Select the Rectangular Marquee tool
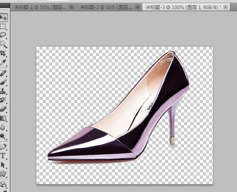Screen dimensions: 237x192 [4, 26]
